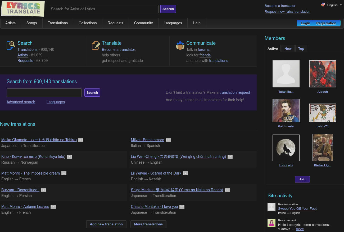Viewport: 344px width, 232px height.
Task: Open Lobolyrix's profile avatar
Action: (x=286, y=148)
